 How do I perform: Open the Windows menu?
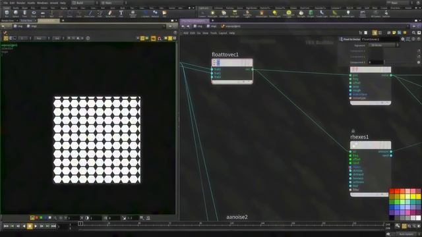(x=42, y=3)
